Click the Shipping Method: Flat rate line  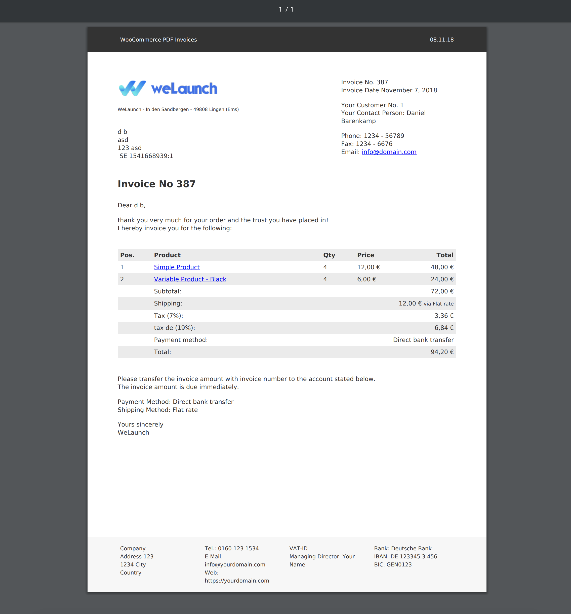tap(157, 410)
